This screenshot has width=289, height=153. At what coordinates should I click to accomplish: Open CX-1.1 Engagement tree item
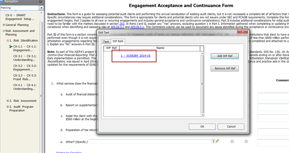coord(25,48)
